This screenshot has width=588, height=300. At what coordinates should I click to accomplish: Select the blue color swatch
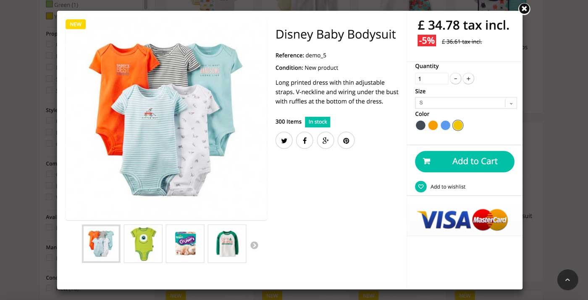[x=446, y=125]
